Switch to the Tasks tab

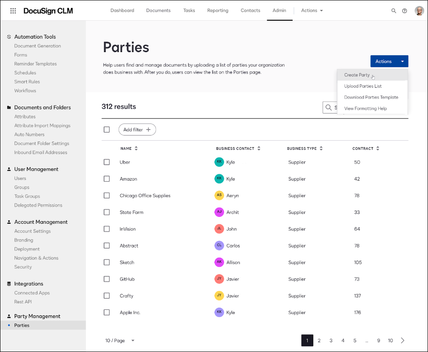click(189, 10)
